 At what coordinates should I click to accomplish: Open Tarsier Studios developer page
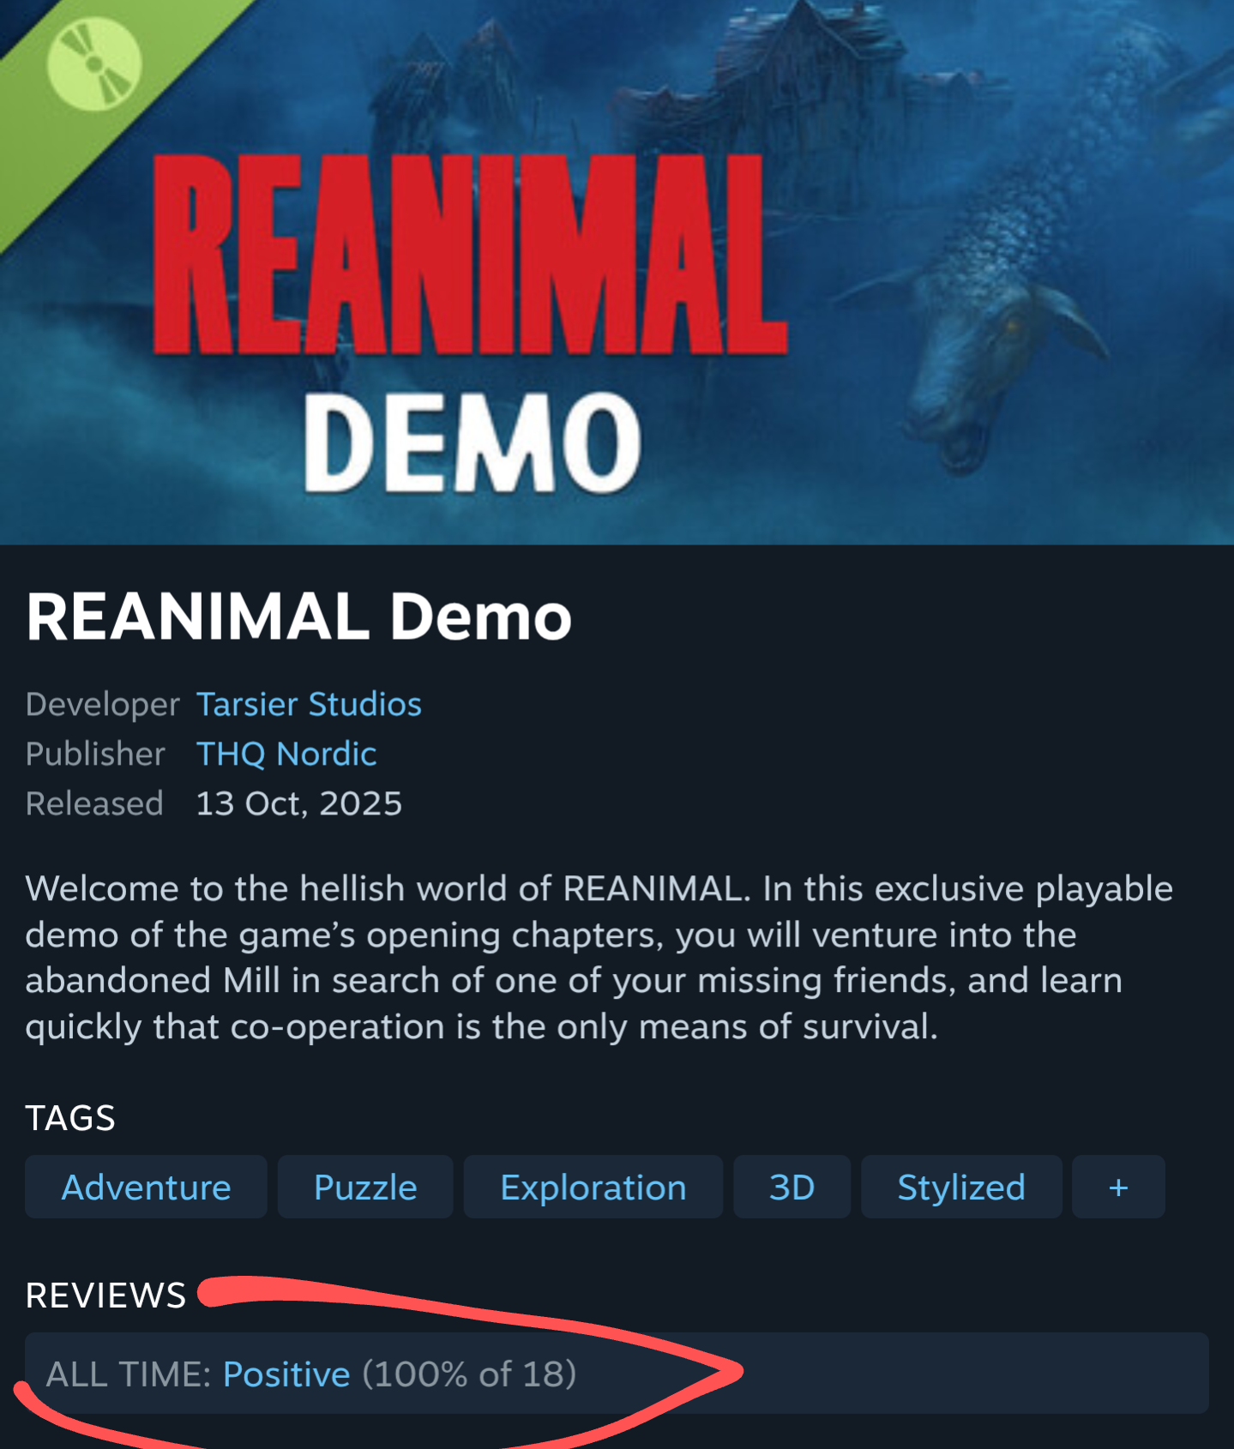[309, 704]
